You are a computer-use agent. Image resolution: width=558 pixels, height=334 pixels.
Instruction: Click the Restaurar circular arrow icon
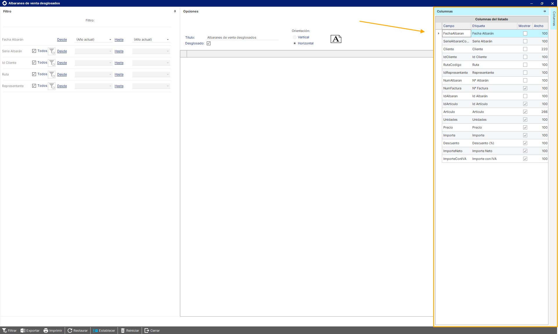tap(70, 331)
